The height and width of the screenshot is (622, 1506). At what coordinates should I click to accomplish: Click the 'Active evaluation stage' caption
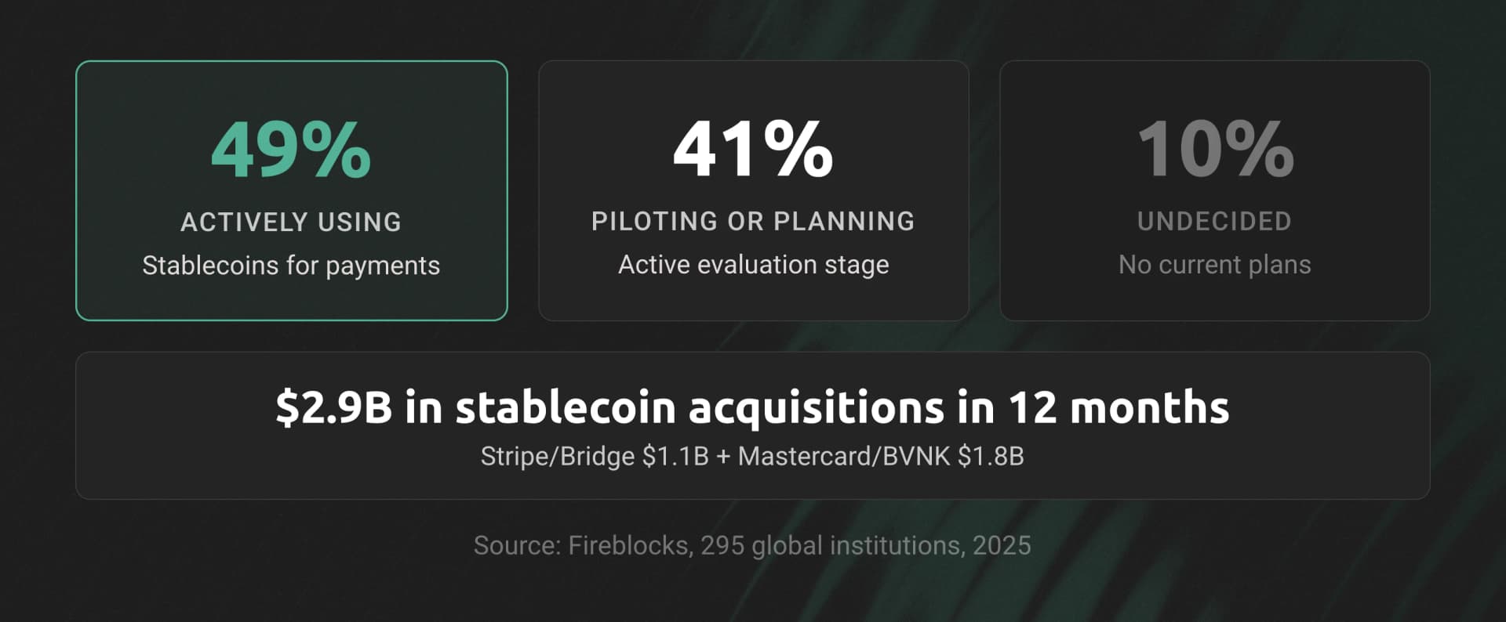pos(753,265)
